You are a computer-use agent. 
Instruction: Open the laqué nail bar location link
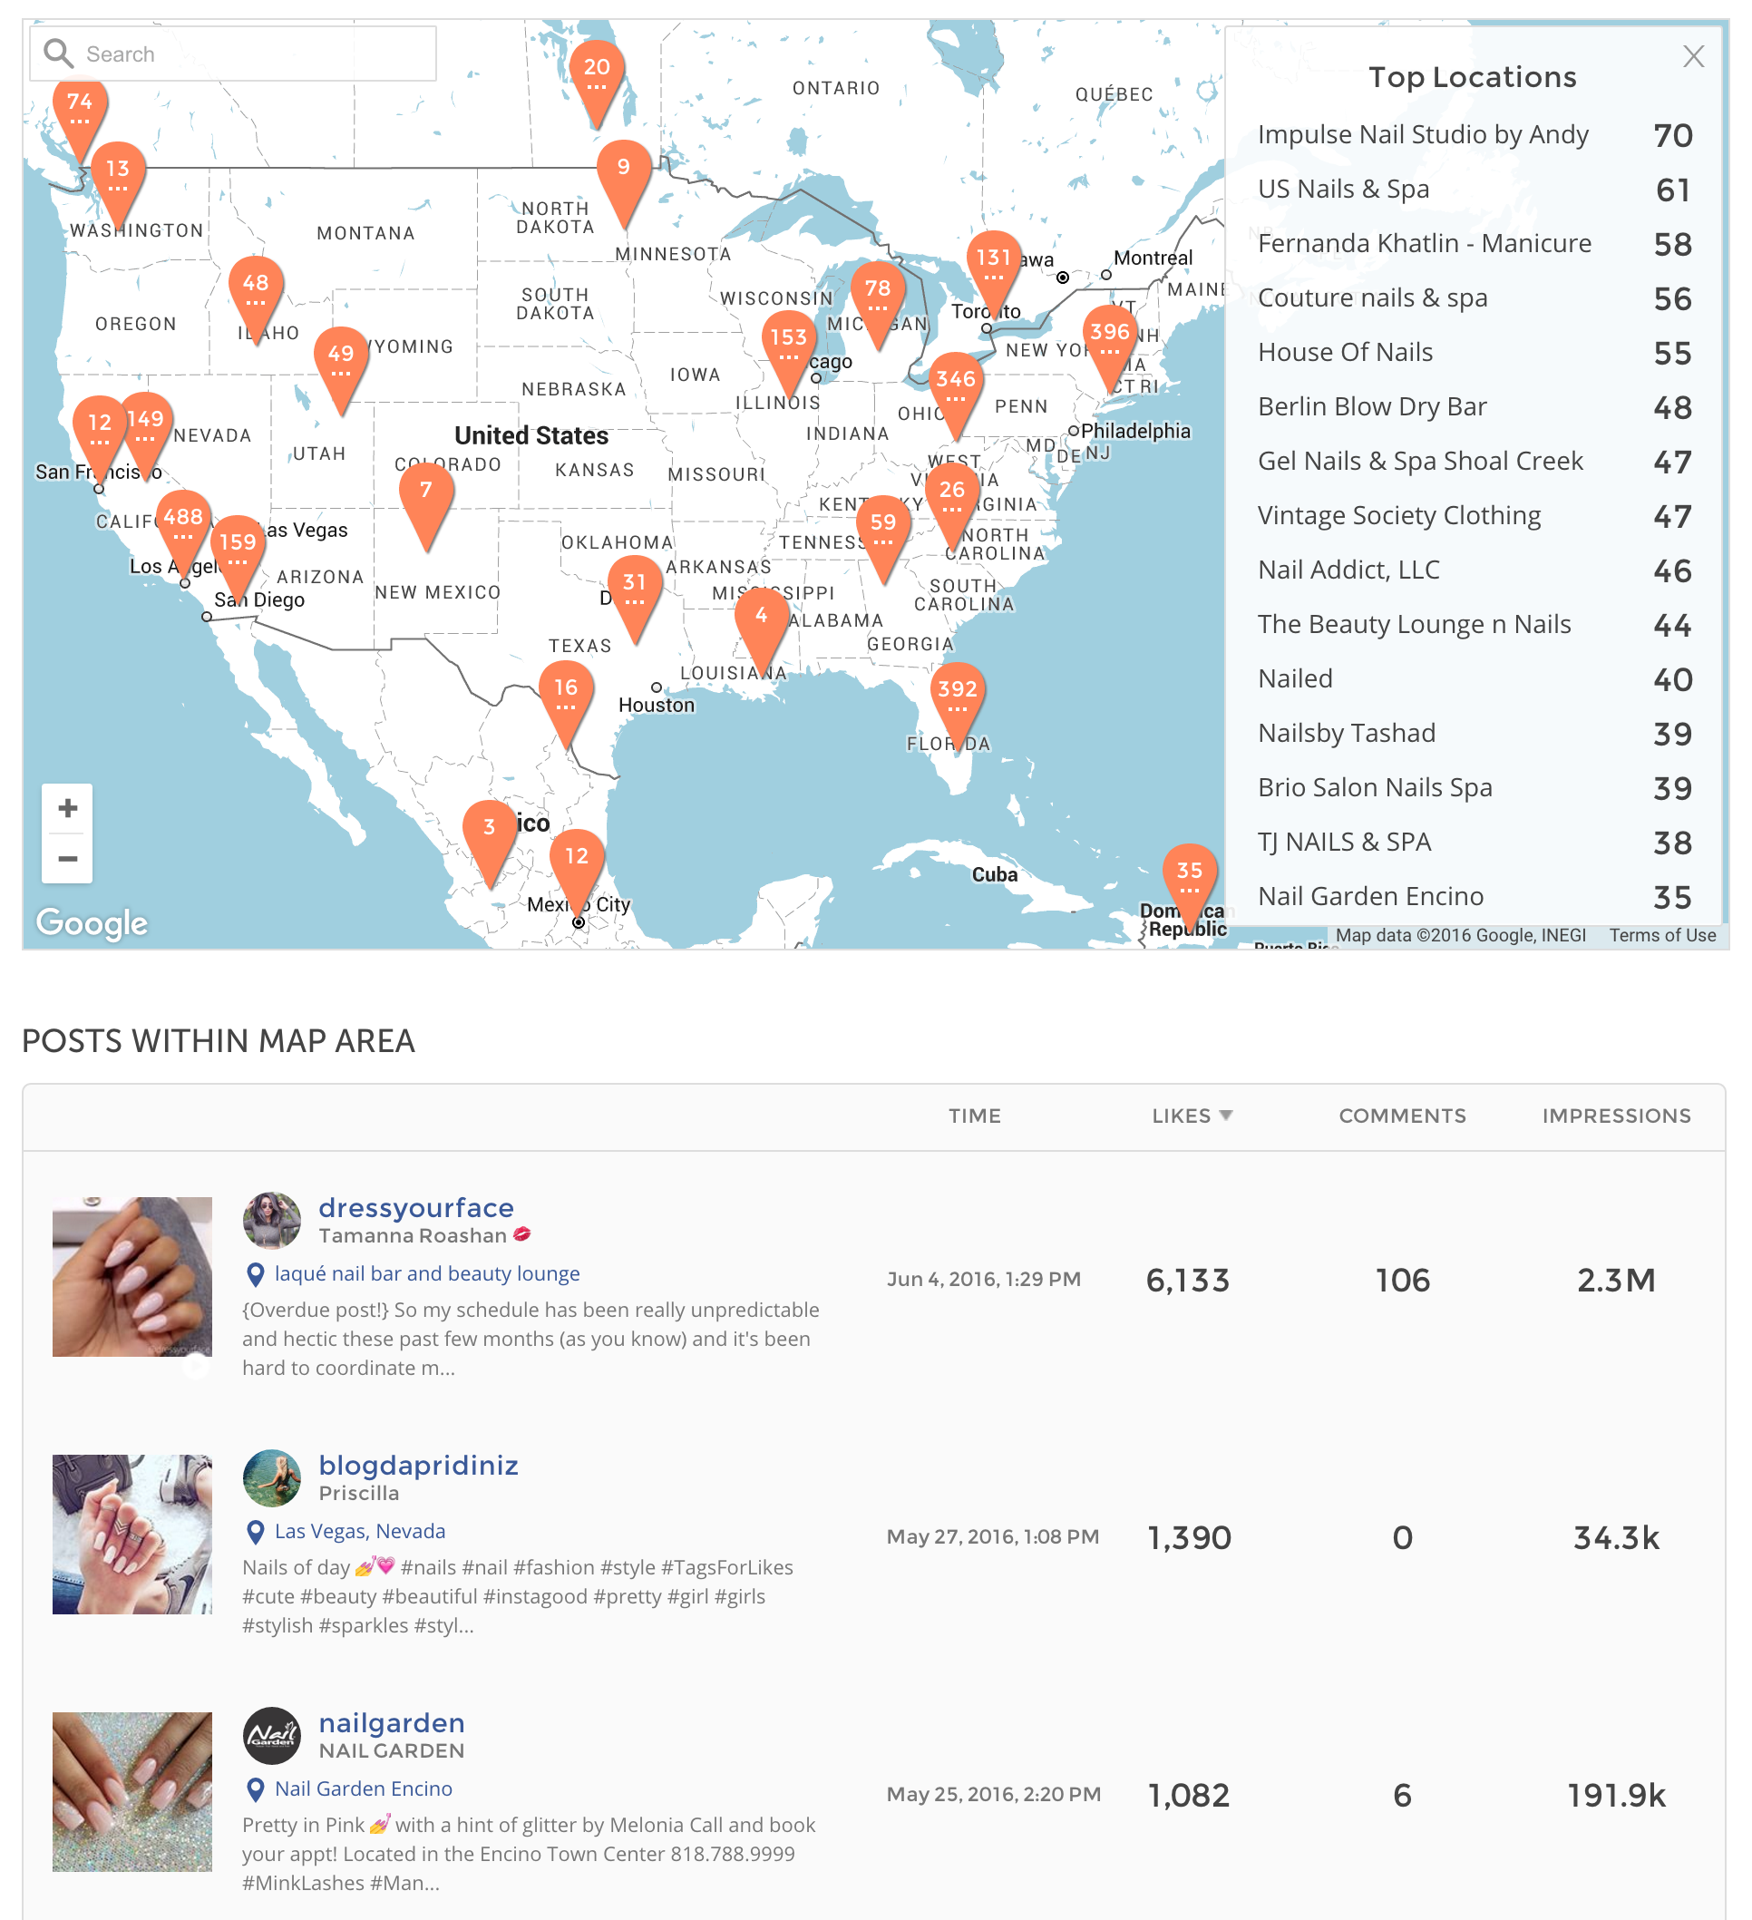[426, 1273]
